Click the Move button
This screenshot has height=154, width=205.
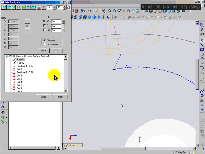click(x=44, y=51)
